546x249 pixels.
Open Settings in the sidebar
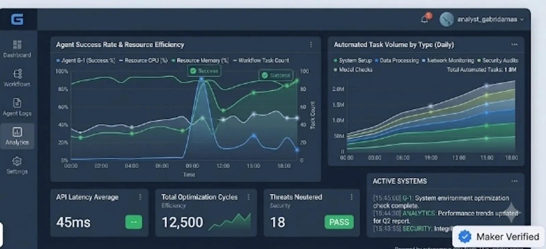17,166
